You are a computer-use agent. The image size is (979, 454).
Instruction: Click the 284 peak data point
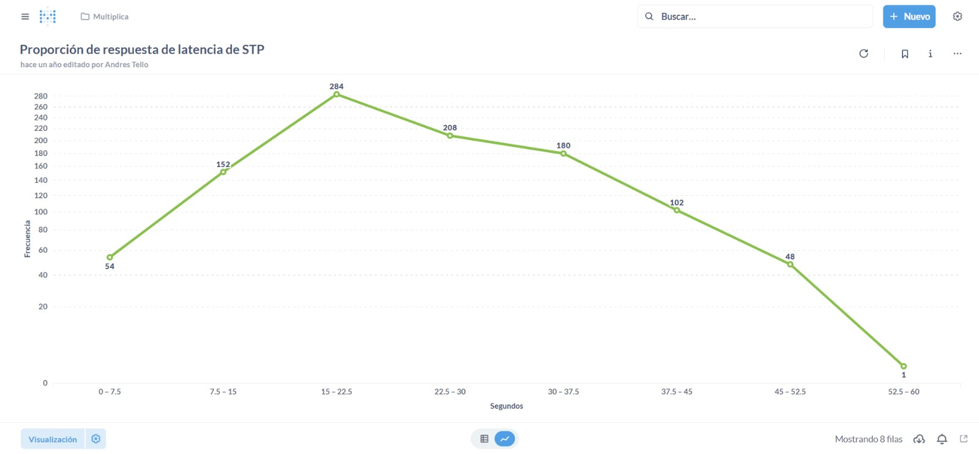(337, 94)
